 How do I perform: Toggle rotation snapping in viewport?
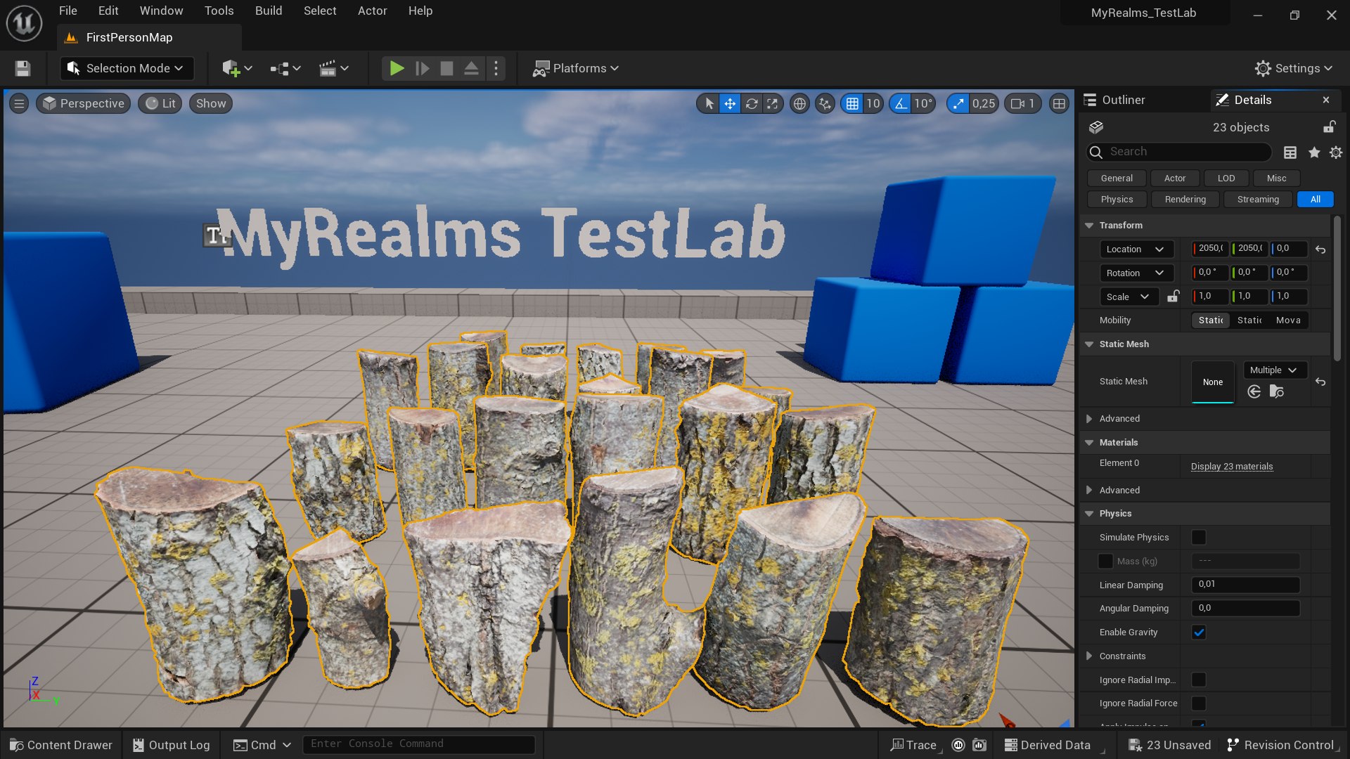tap(900, 104)
